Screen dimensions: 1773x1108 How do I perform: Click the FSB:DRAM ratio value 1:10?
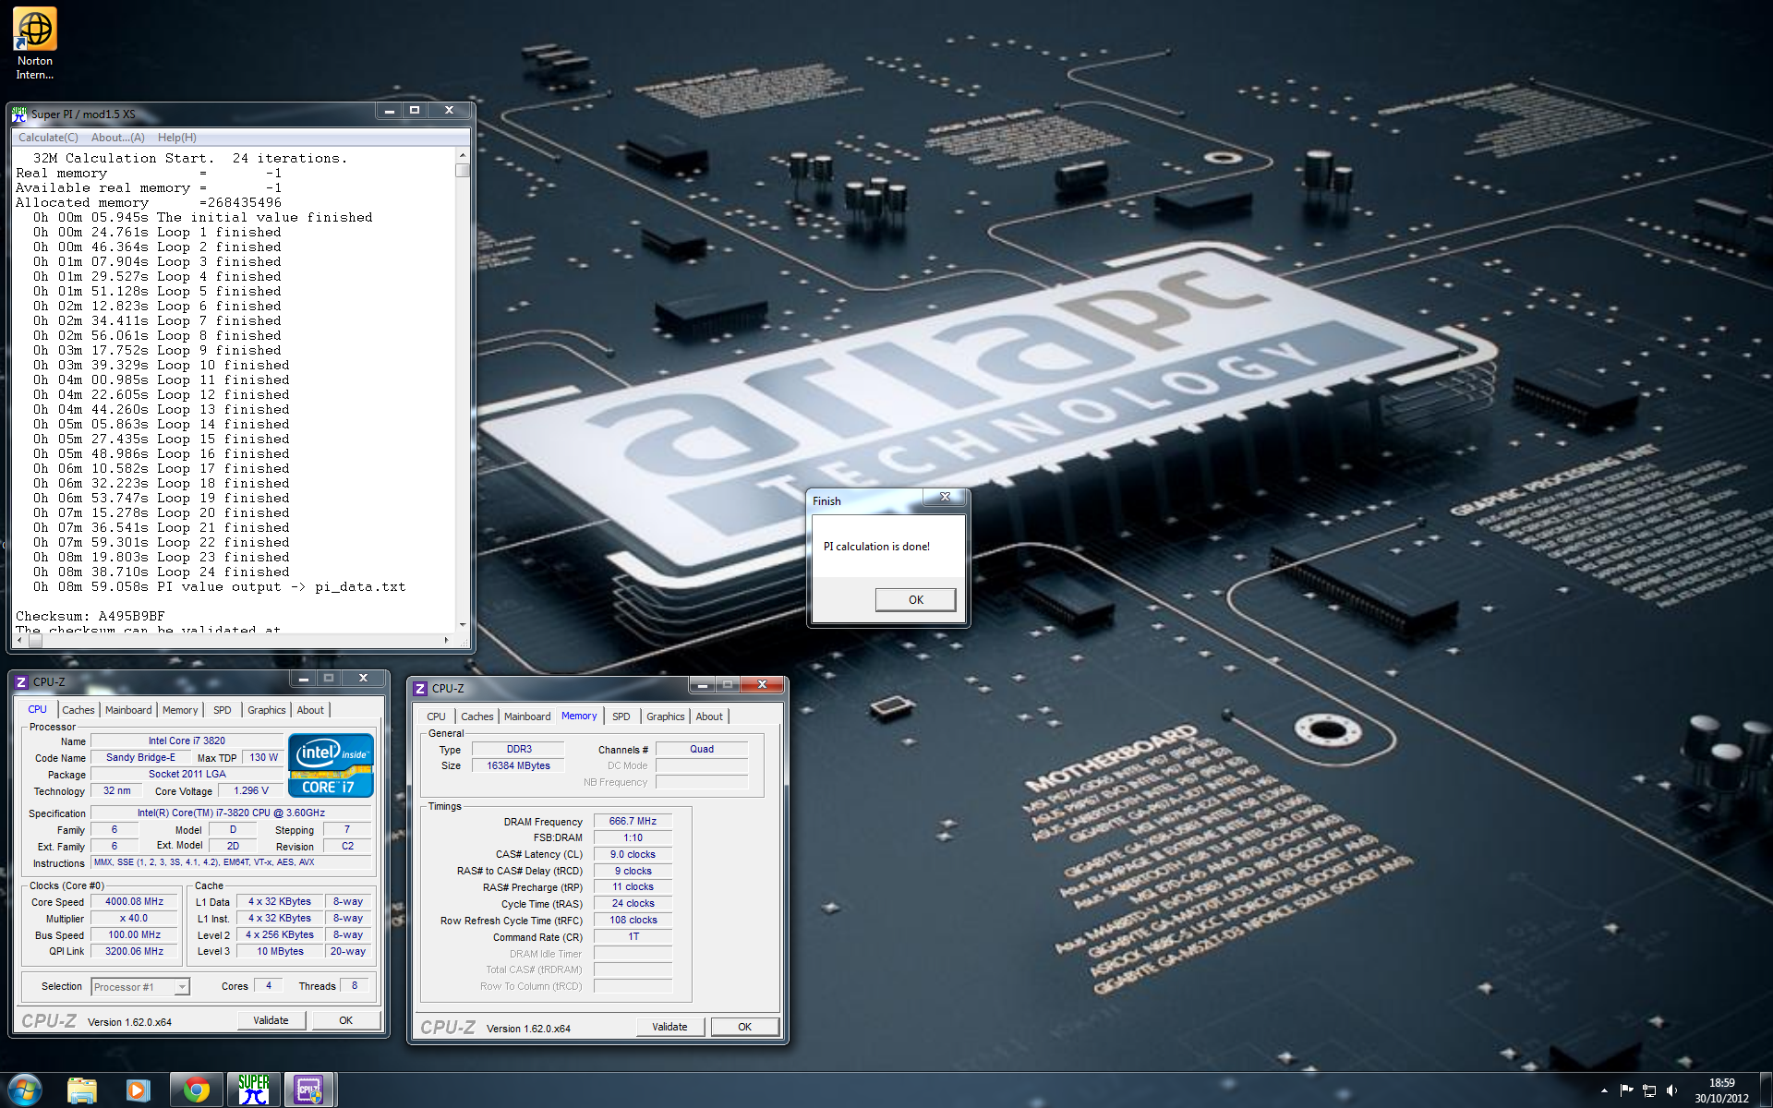pos(633,838)
